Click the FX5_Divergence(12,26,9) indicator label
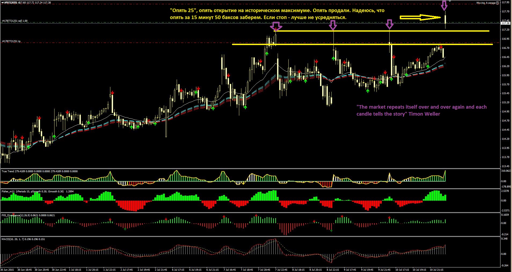The height and width of the screenshot is (272, 512). 28,215
